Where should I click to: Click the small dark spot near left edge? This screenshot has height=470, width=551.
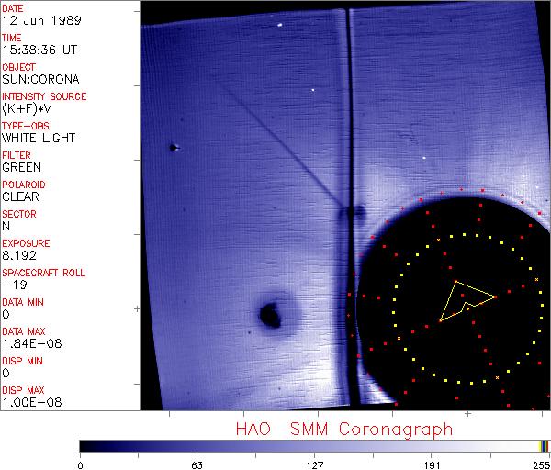[173, 147]
